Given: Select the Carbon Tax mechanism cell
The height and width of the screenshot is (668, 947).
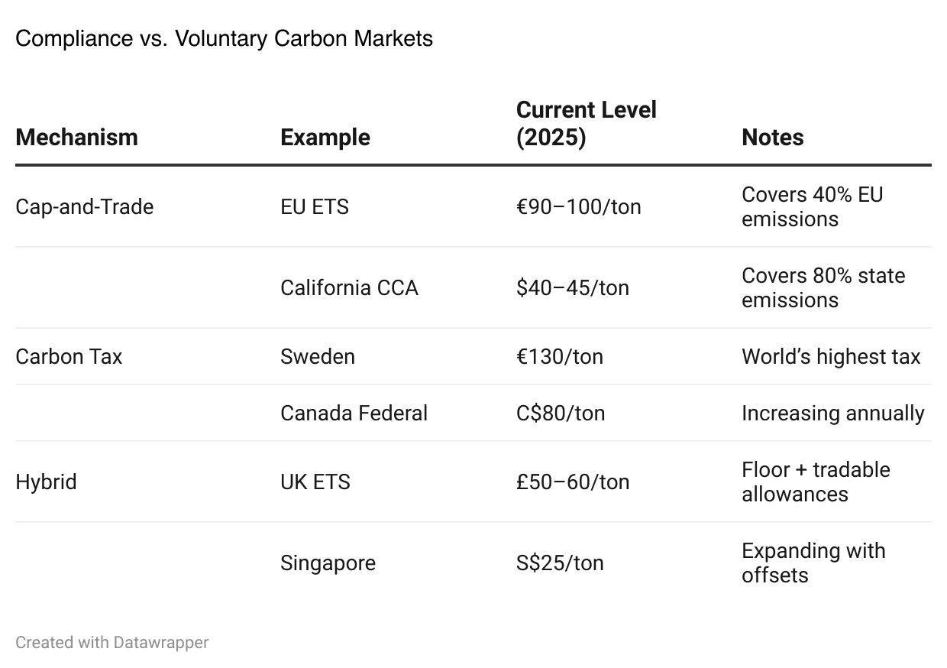Looking at the screenshot, I should pos(69,357).
